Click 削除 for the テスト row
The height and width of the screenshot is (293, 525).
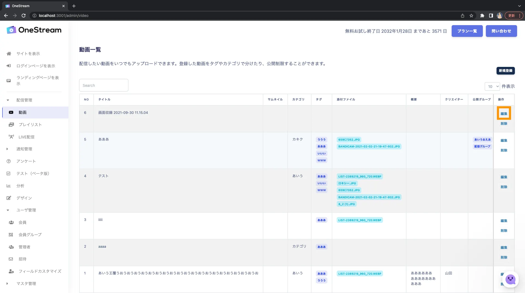pos(504,187)
